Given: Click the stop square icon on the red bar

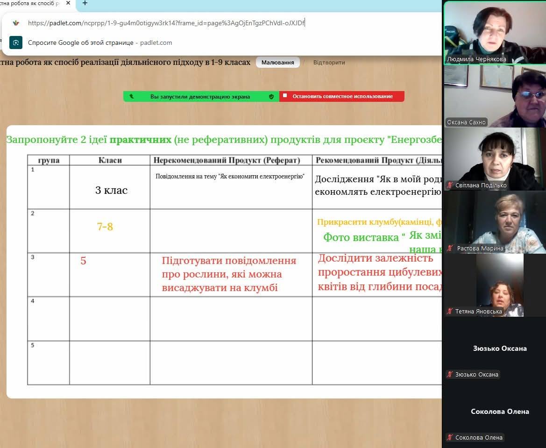Looking at the screenshot, I should coord(285,96).
